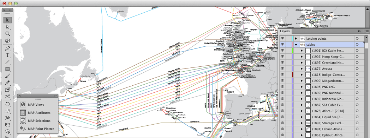Activate the Magic Wand tool

[7, 34]
